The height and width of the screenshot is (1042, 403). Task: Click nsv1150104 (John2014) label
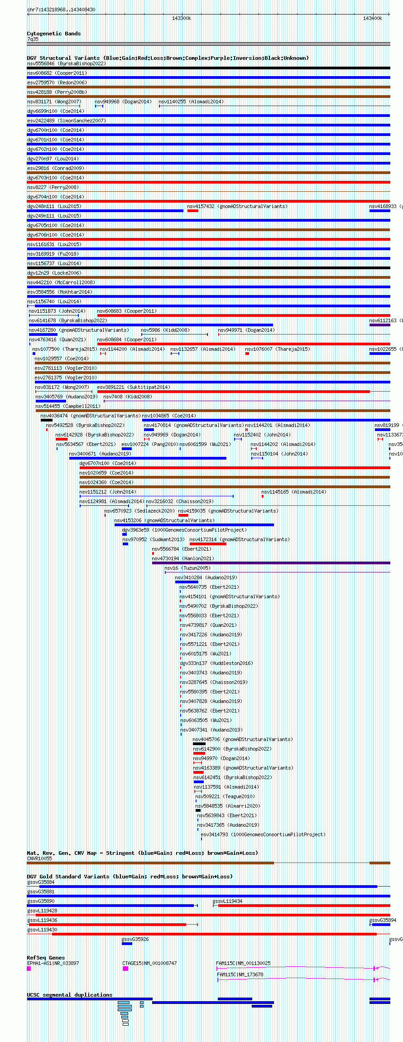click(279, 454)
